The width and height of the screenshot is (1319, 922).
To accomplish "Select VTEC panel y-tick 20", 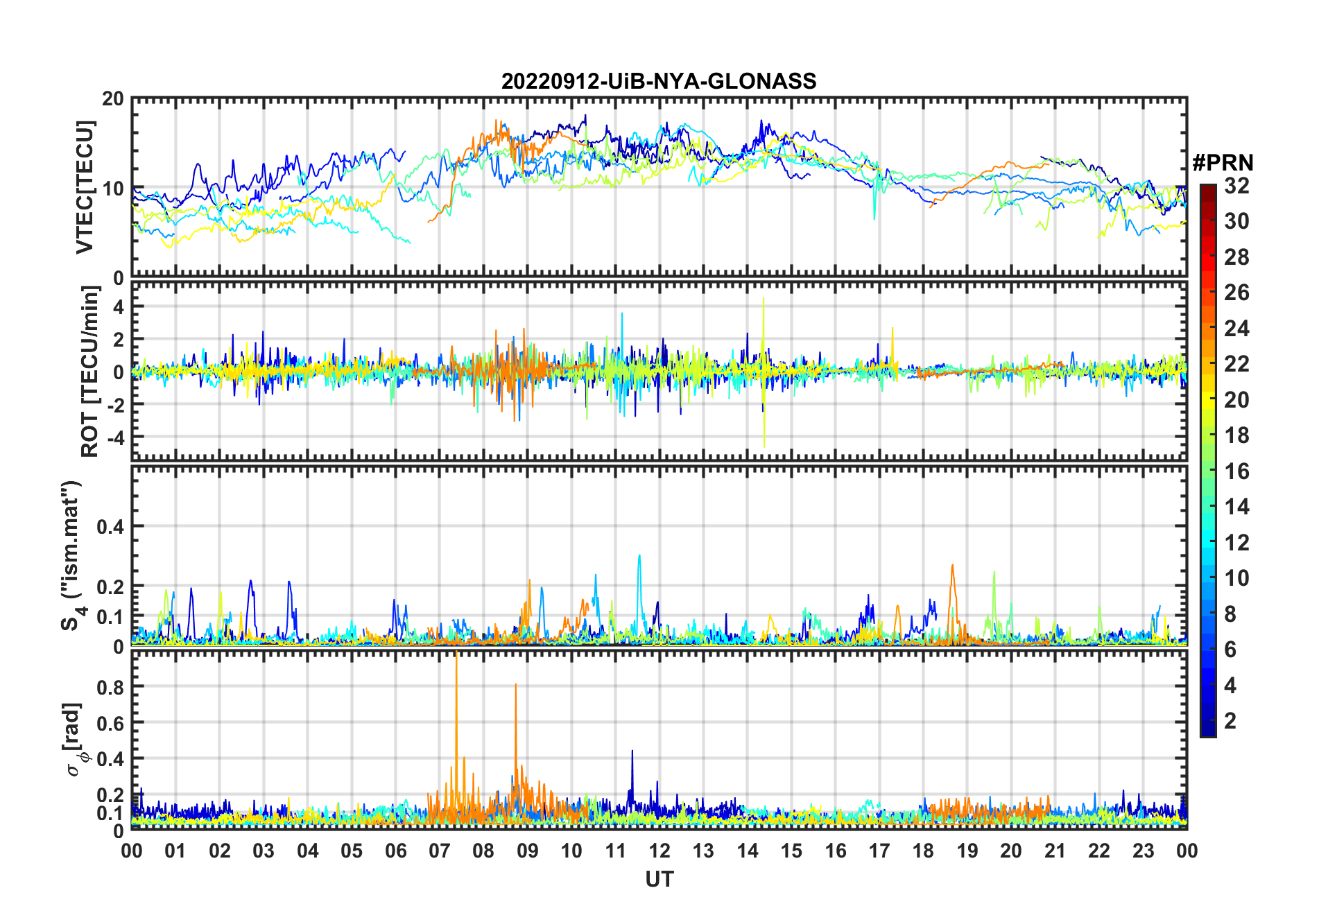I will 113,99.
